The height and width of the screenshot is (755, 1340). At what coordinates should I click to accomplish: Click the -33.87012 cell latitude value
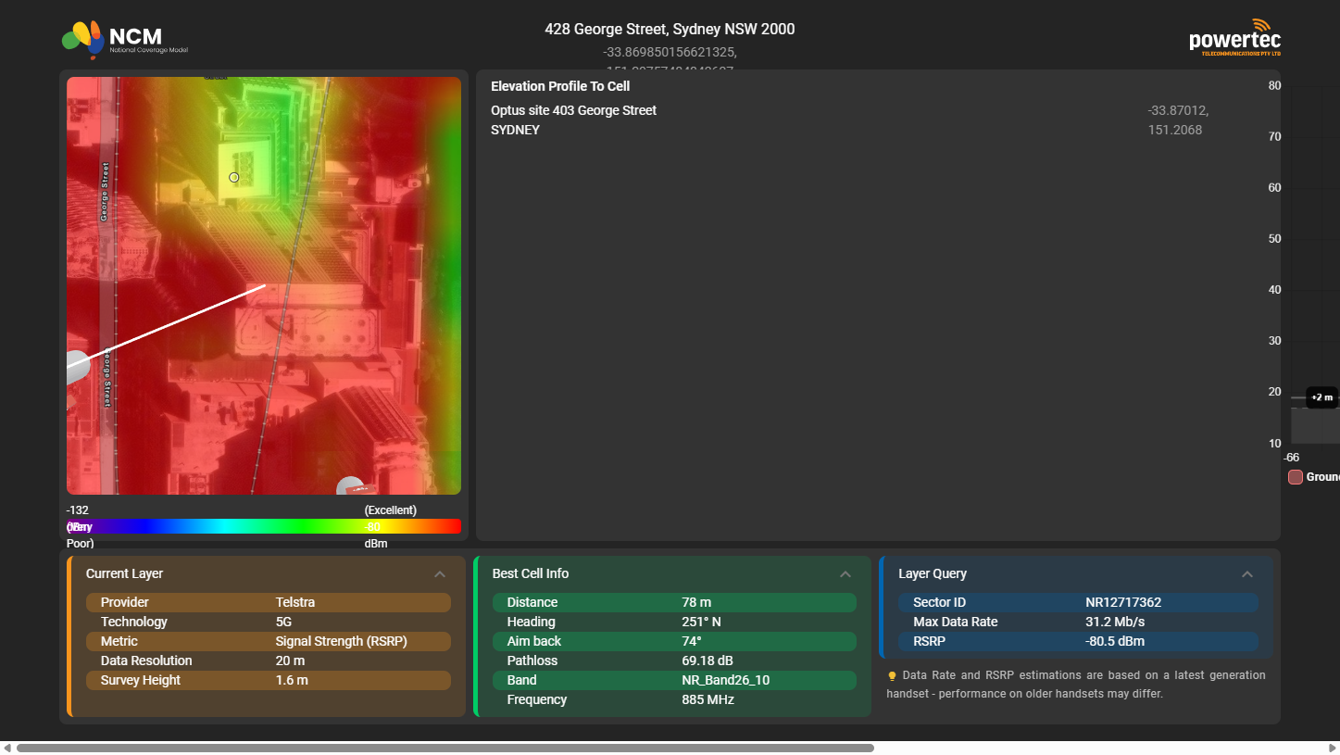coord(1178,110)
